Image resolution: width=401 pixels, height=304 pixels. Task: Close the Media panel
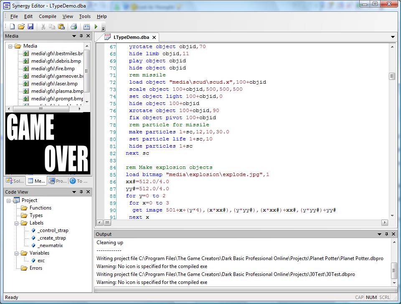tap(88, 36)
